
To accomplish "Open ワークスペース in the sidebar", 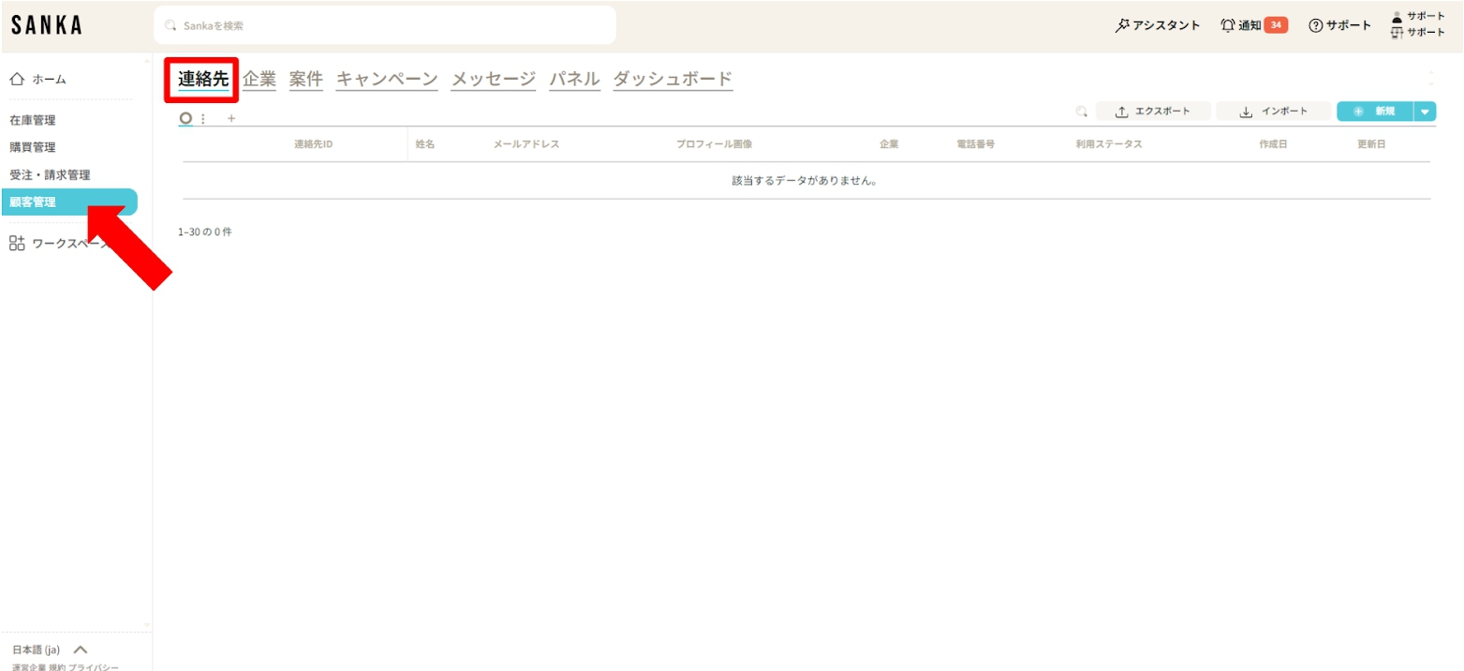I will [x=60, y=244].
